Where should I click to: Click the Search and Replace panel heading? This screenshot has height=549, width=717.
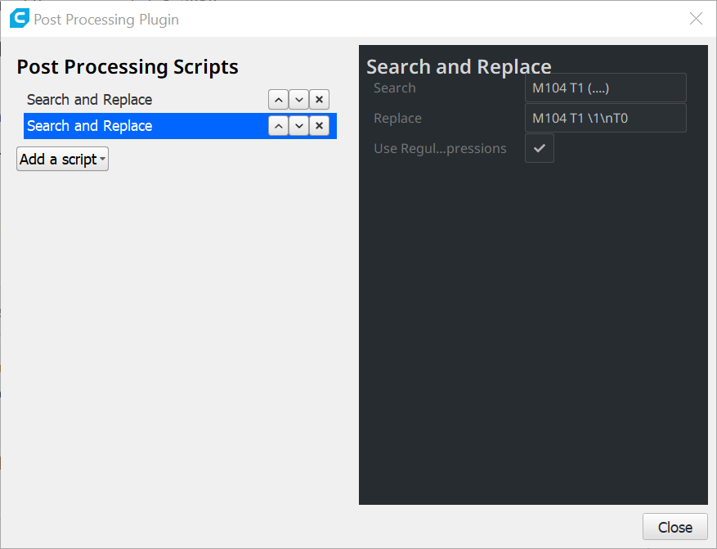pos(459,67)
